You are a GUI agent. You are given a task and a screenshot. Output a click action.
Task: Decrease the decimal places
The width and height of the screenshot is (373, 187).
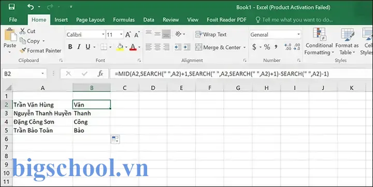click(x=297, y=47)
